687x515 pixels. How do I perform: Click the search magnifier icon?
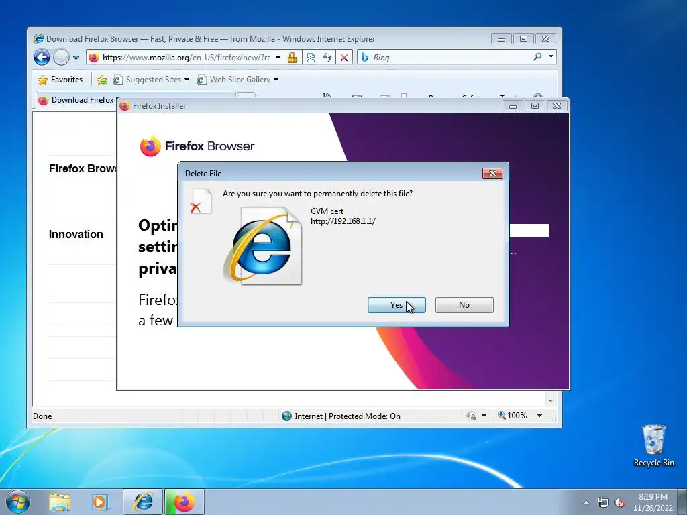pos(537,57)
